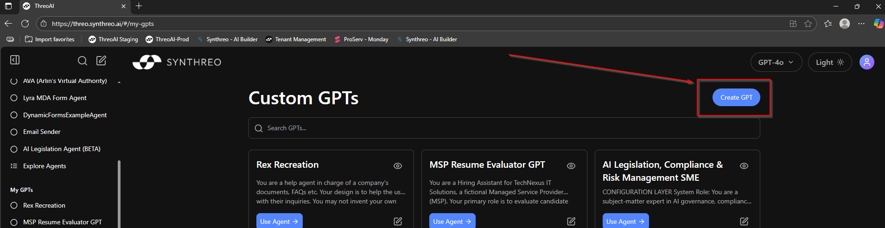Open the ThreoAI Staging bookmark
Image resolution: width=885 pixels, height=228 pixels.
click(x=113, y=39)
